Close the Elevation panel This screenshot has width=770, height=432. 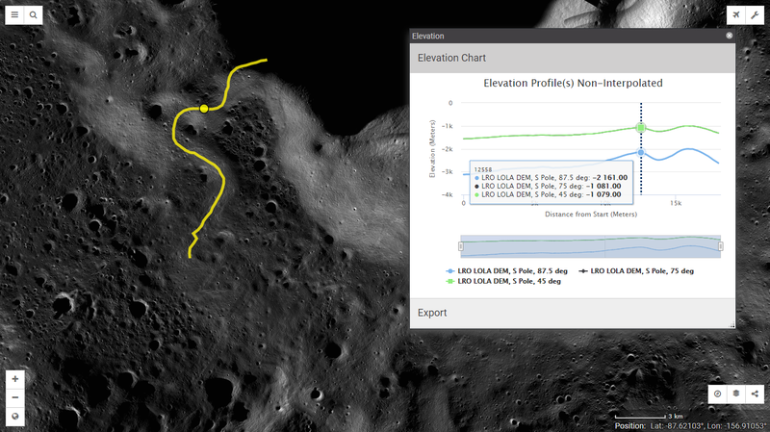coord(730,36)
